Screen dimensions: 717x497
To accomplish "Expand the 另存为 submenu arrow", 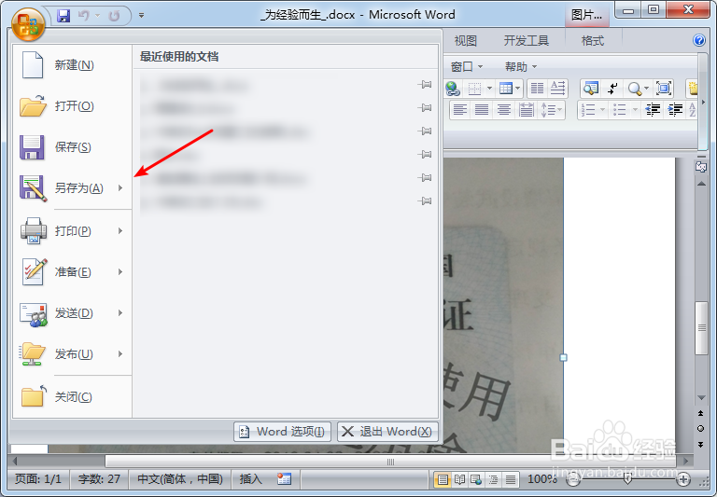I will pos(120,188).
